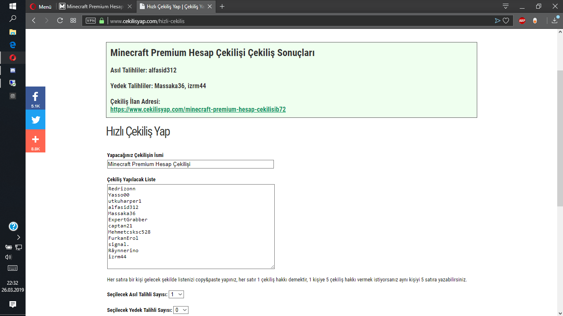Click the 'Râynnerino' line in list
Image resolution: width=563 pixels, height=316 pixels.
point(123,250)
